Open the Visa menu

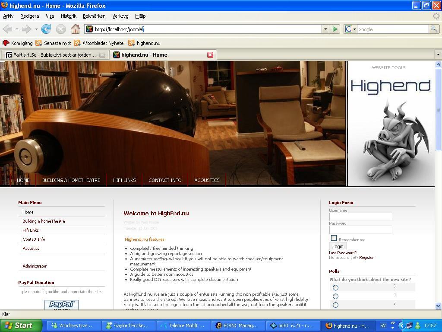50,16
